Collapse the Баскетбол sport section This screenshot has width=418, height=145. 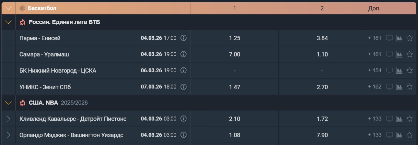[x=8, y=8]
